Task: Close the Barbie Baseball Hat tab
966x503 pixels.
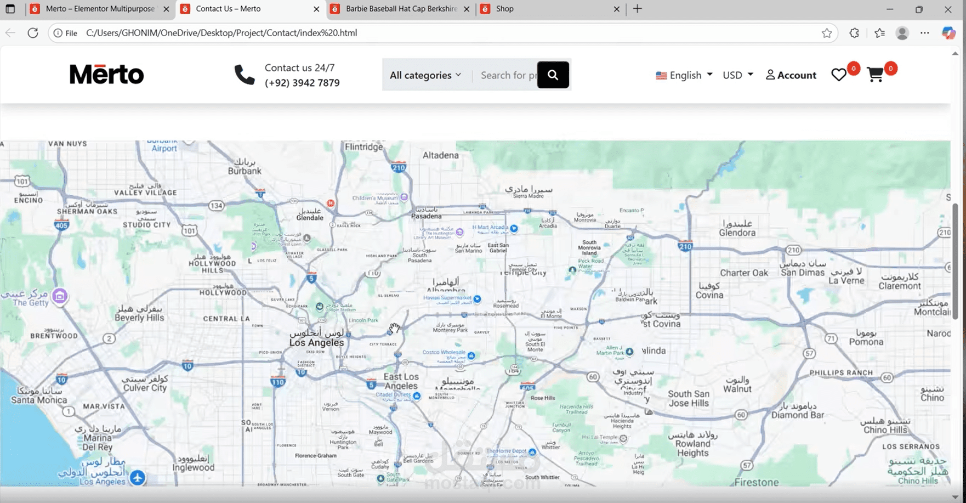Action: (467, 9)
